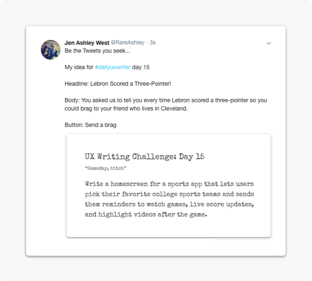Click 'My idea for' before the hashtag
Screen dimensions: 312x281
(79, 67)
